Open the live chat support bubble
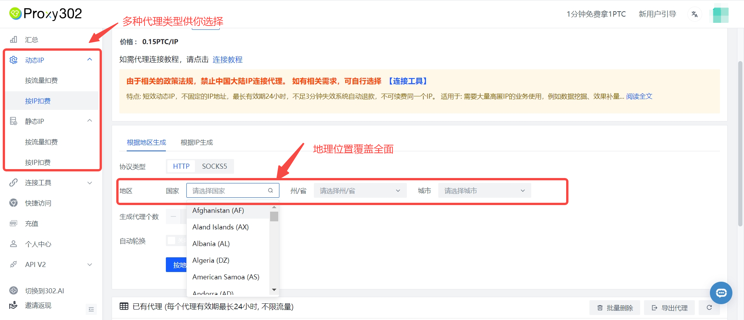 (721, 293)
